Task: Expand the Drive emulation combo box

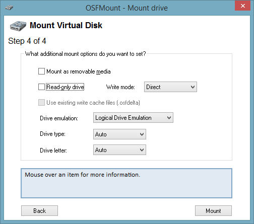Action: 133,118
